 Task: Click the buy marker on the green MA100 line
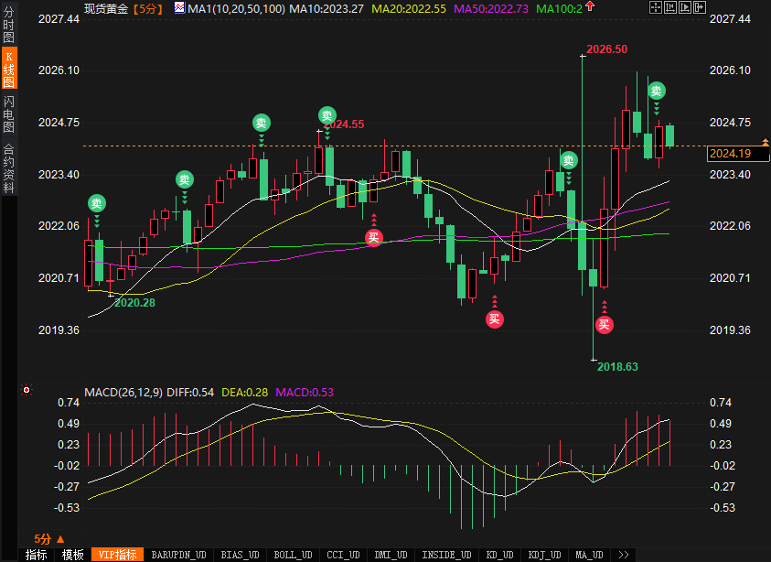pyautogui.click(x=374, y=238)
